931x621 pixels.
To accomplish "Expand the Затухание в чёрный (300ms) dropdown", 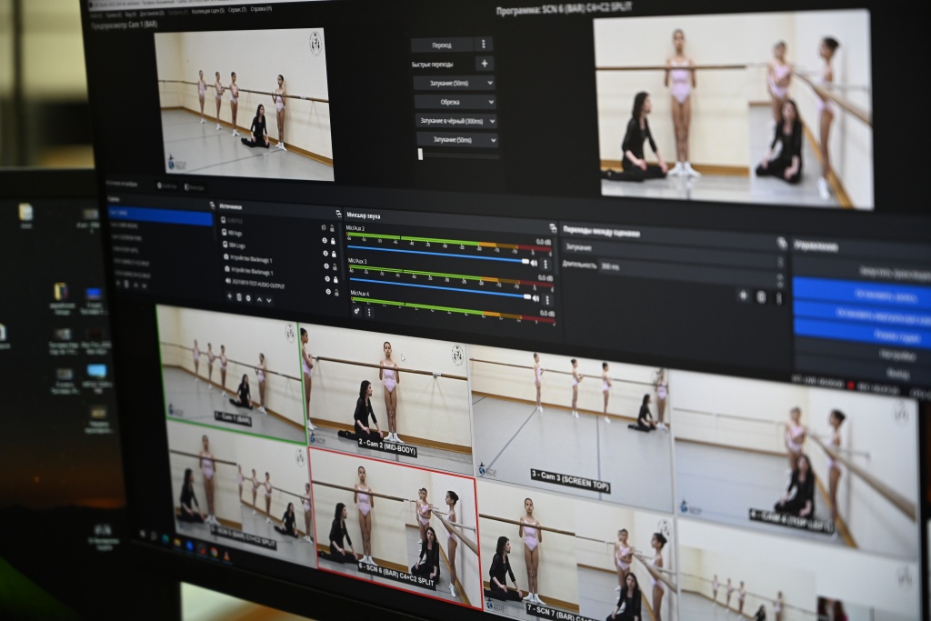I will point(455,121).
